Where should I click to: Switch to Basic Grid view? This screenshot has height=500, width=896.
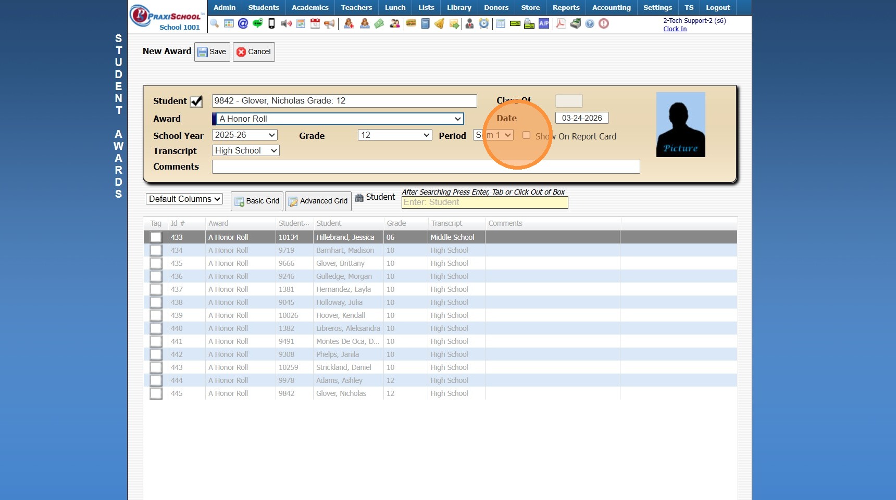[257, 201]
